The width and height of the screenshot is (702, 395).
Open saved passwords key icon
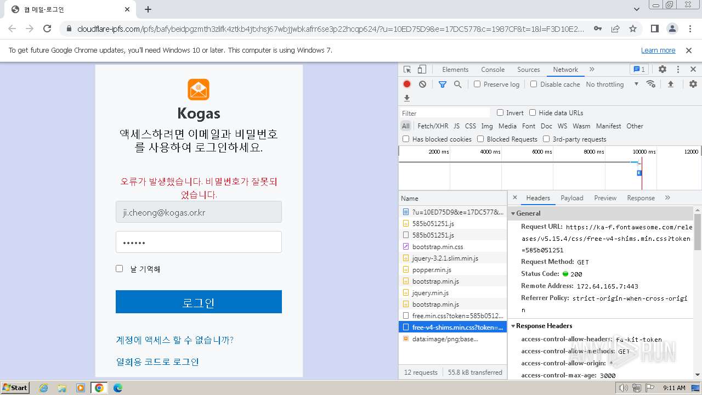598,29
